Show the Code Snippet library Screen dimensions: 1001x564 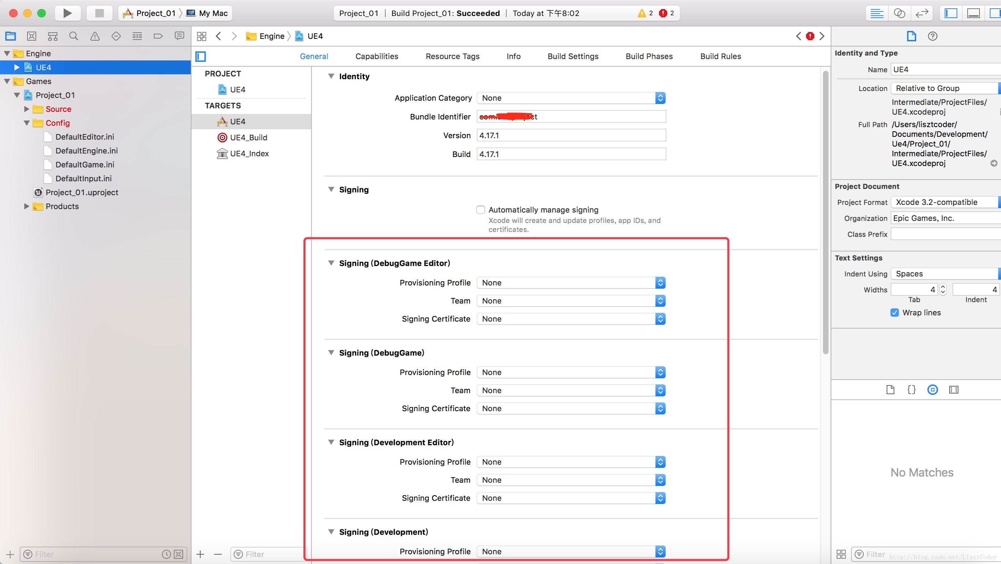[x=911, y=390]
